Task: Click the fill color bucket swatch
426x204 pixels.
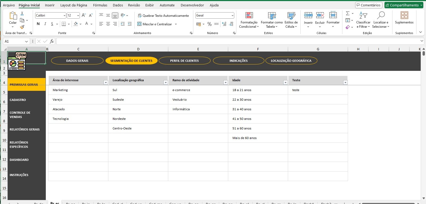Action: point(76,24)
